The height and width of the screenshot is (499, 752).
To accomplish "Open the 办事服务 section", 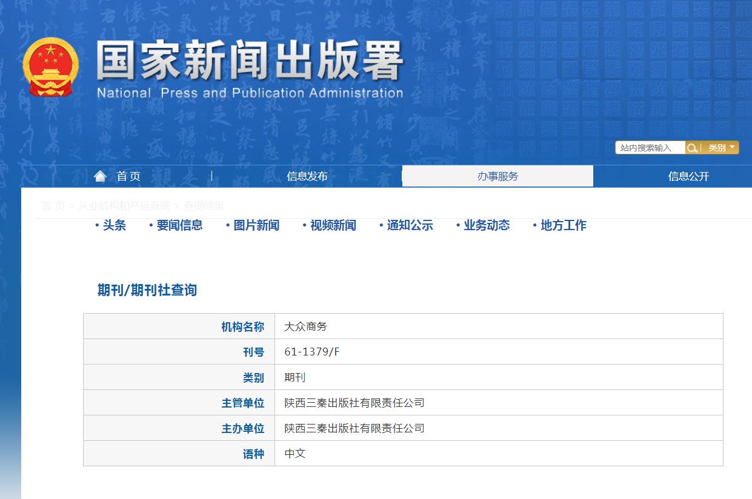I will click(497, 176).
